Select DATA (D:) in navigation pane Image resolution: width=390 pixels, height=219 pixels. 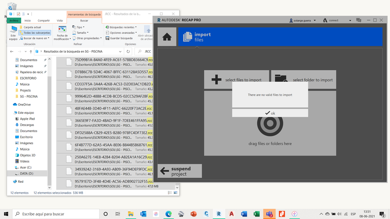click(x=27, y=173)
